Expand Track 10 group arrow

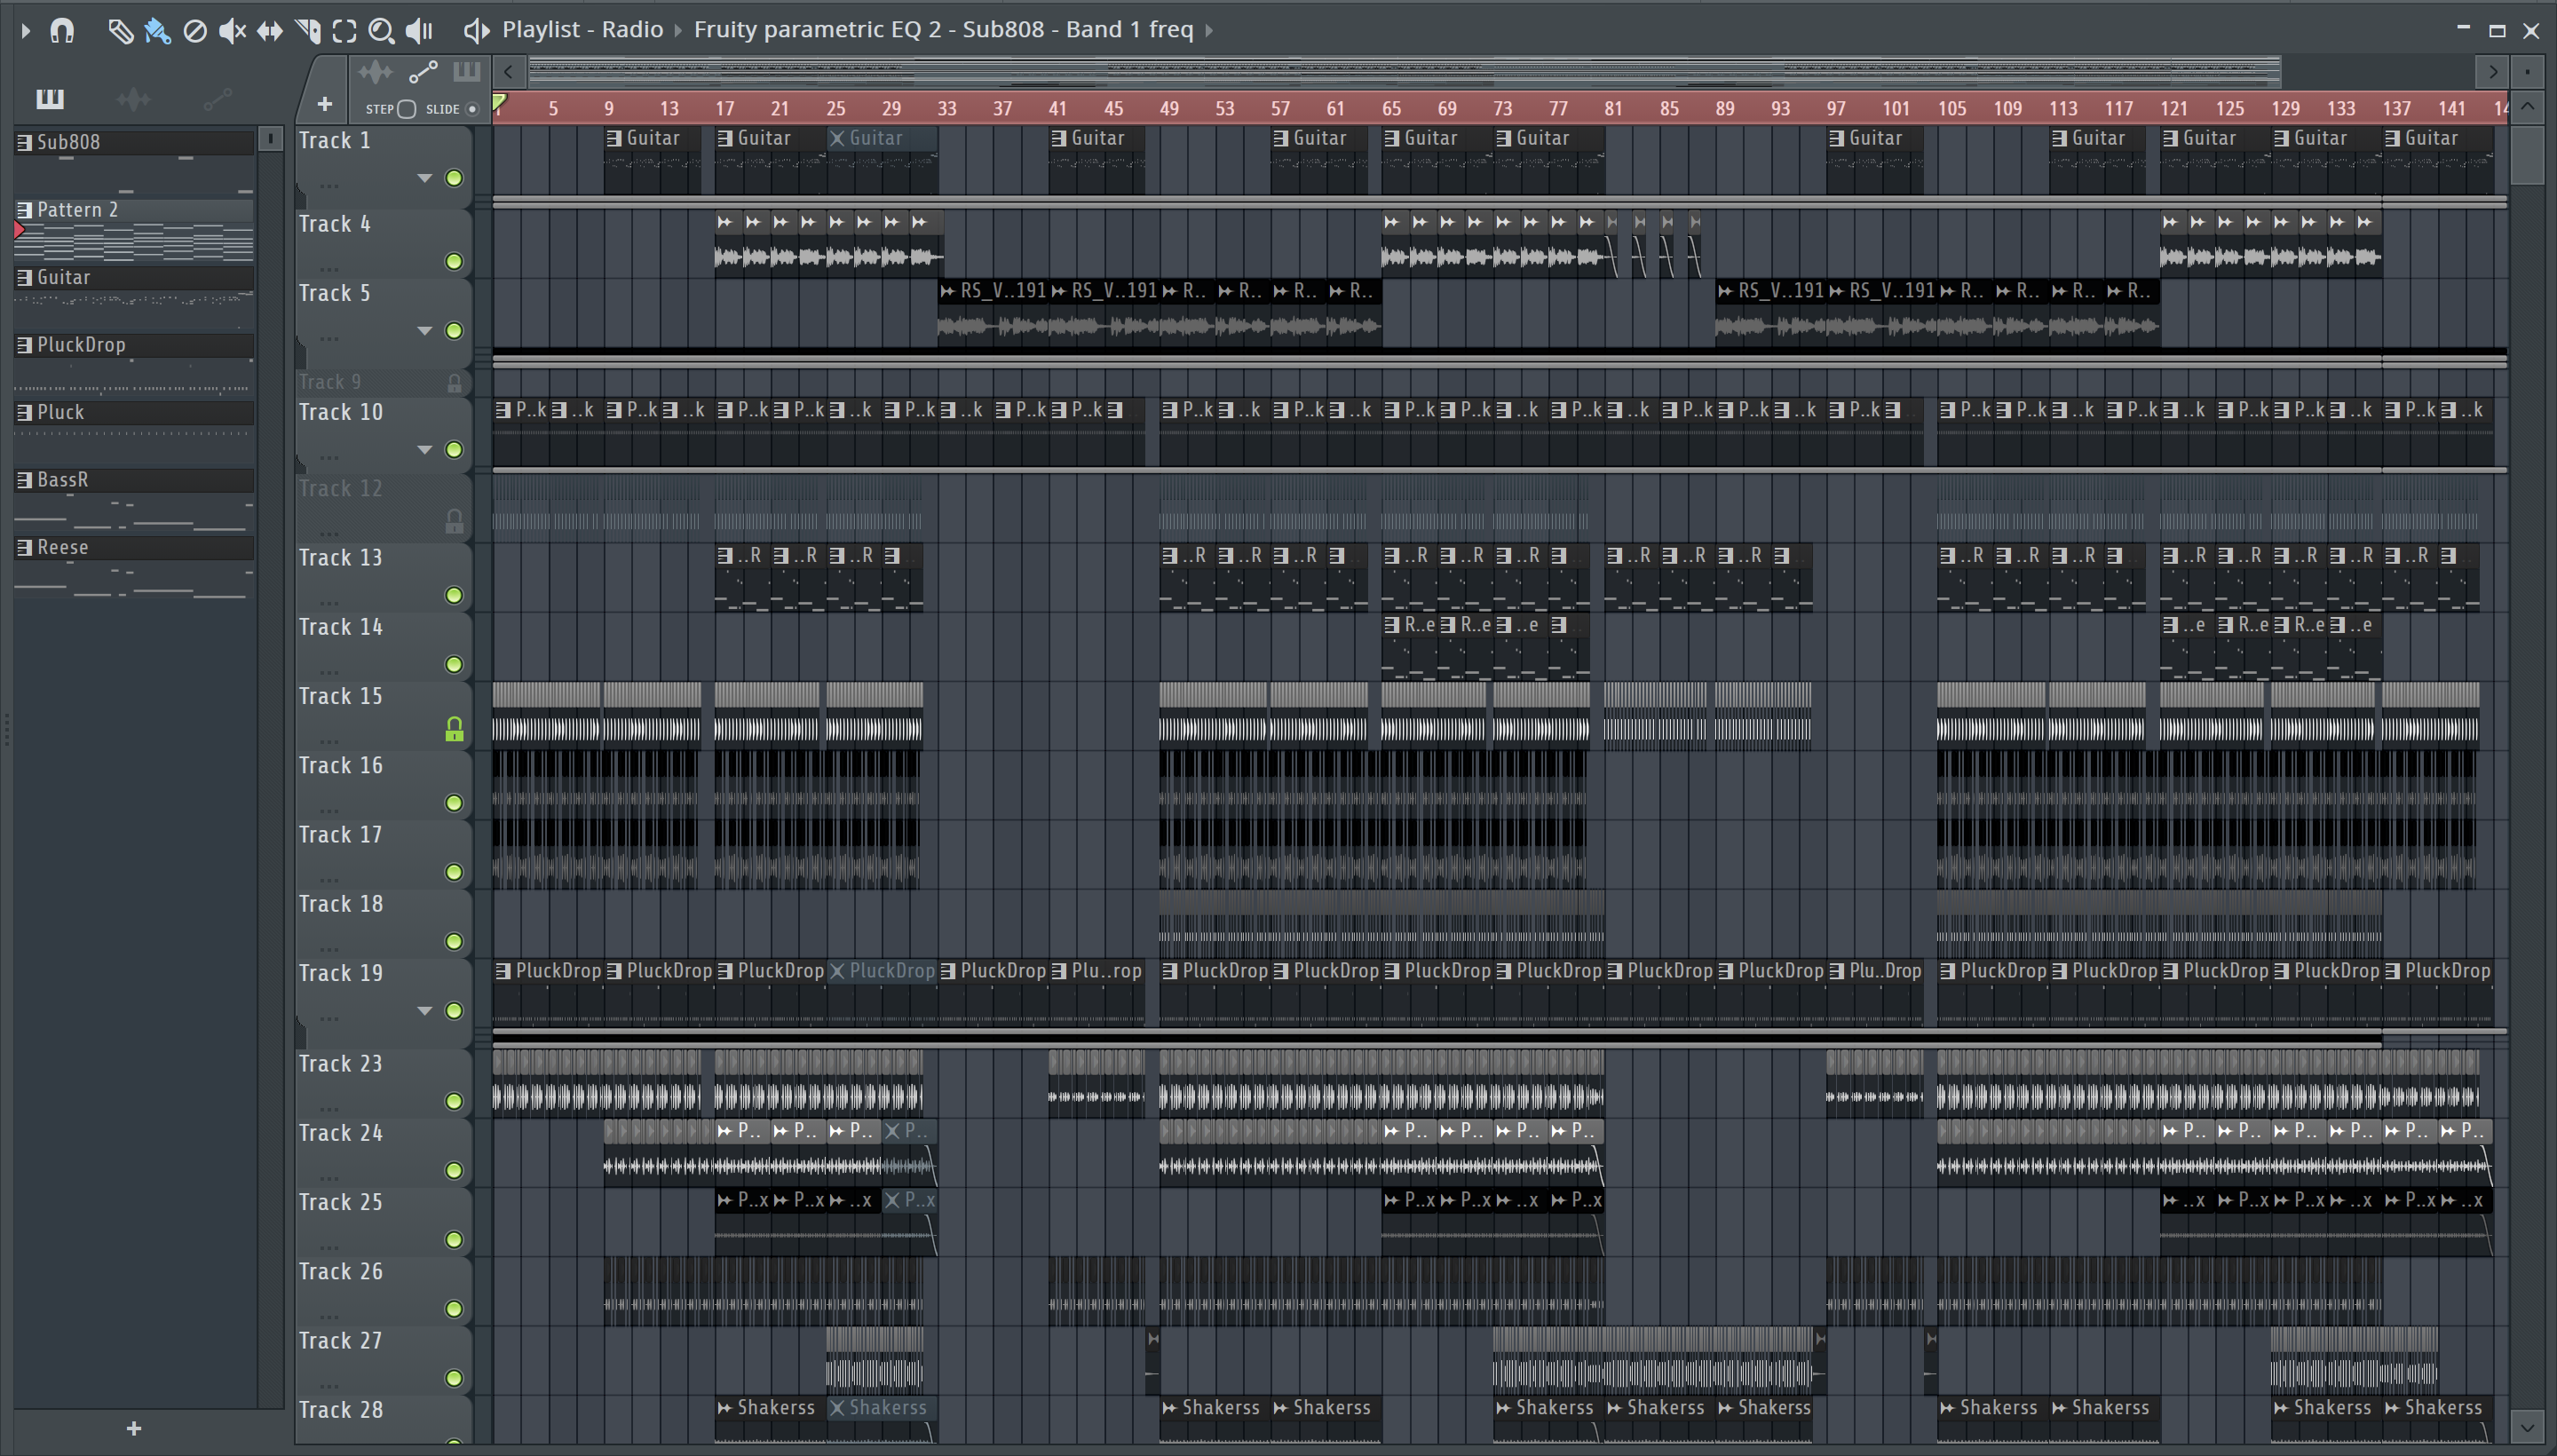click(425, 449)
